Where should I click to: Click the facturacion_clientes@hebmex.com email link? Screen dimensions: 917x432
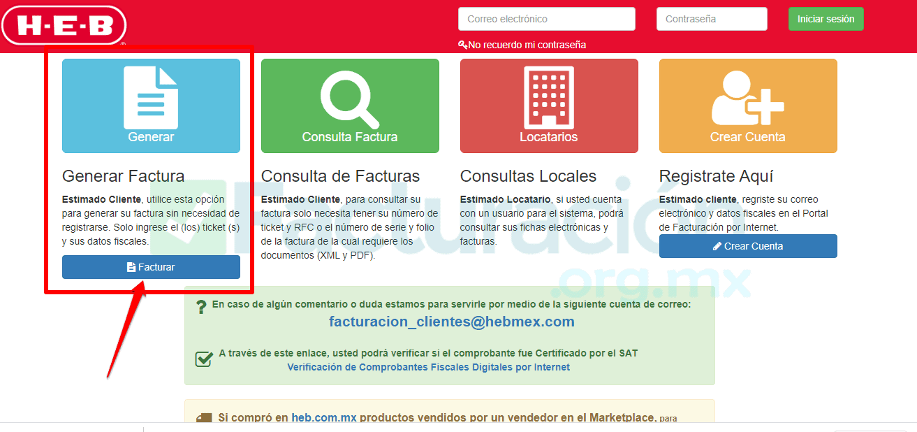[450, 322]
